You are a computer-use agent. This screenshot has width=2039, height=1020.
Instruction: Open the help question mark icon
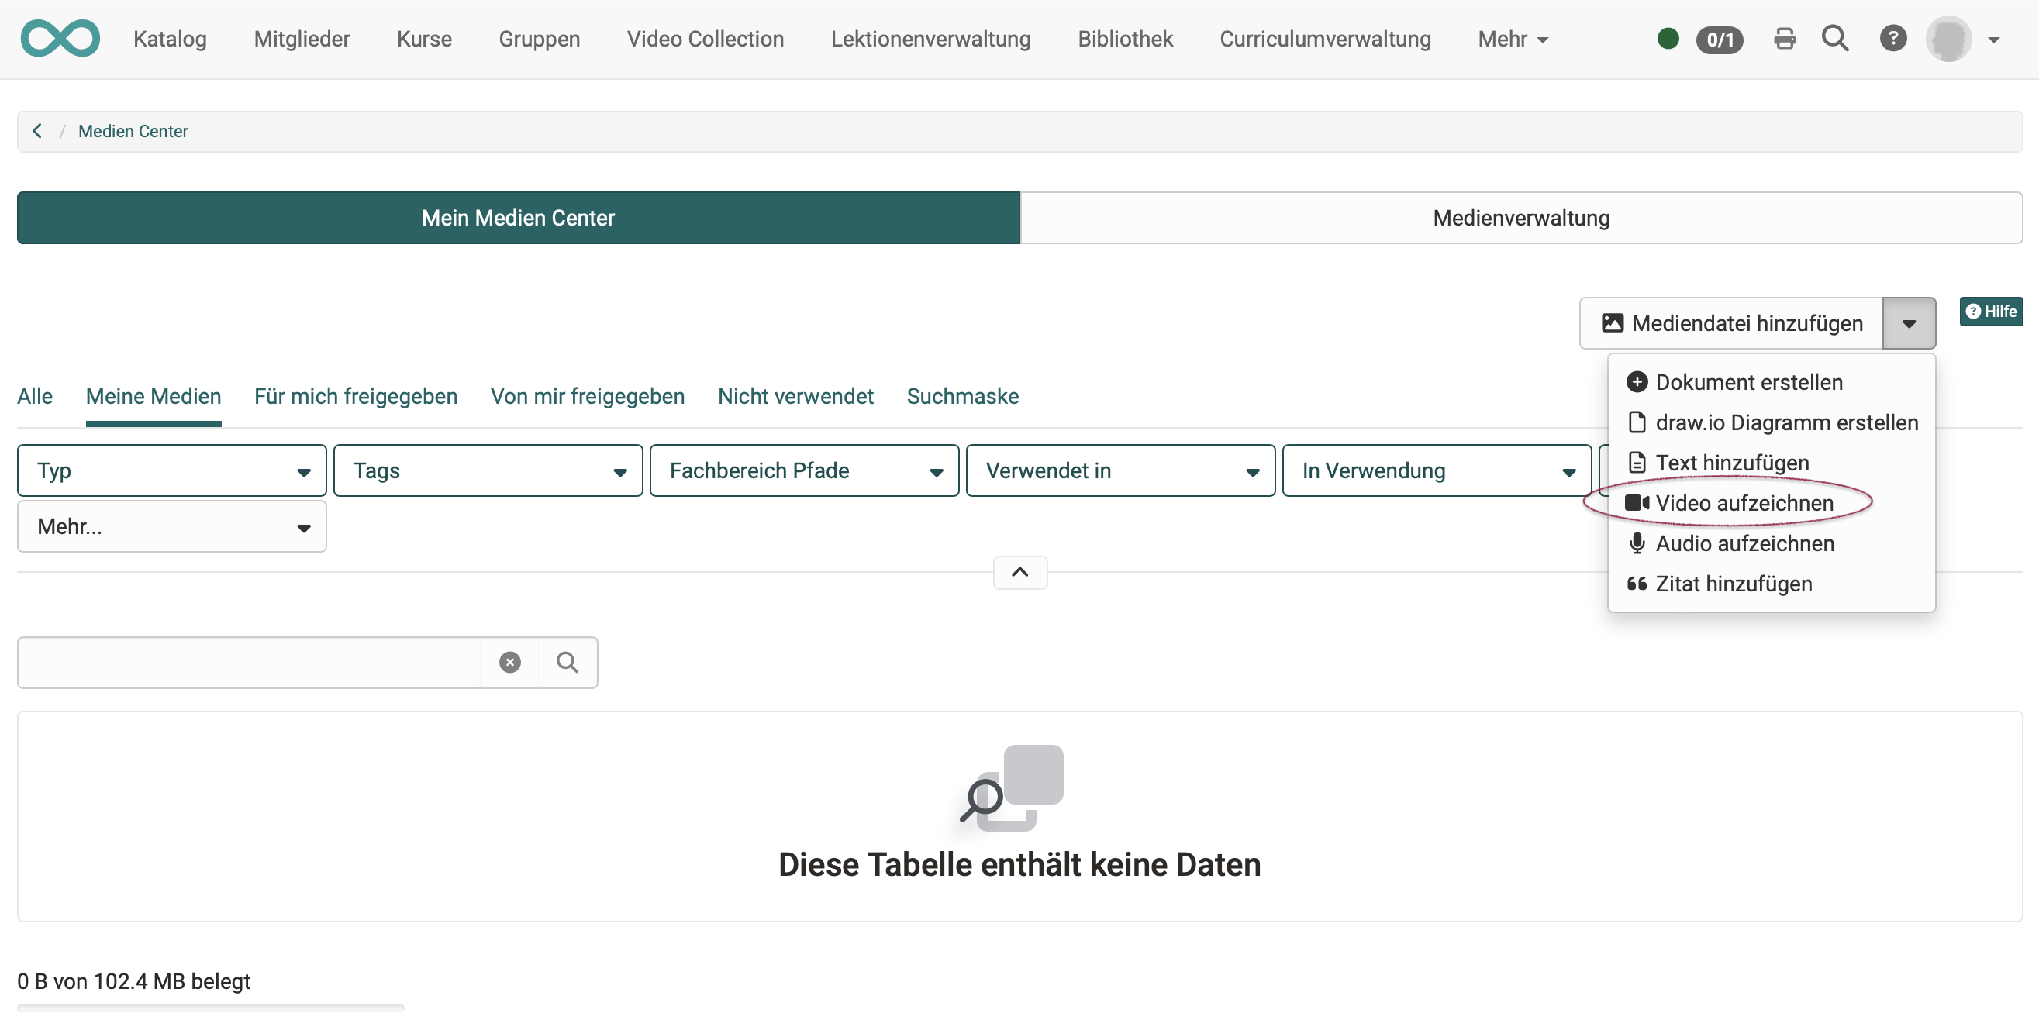1892,39
